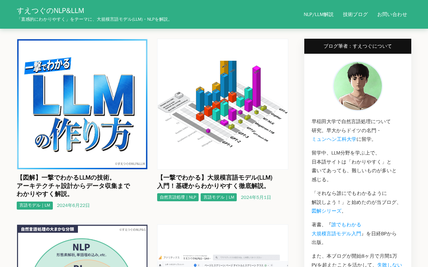
Task: Follow the ミュンヘン工科大学 link
Action: (334, 139)
